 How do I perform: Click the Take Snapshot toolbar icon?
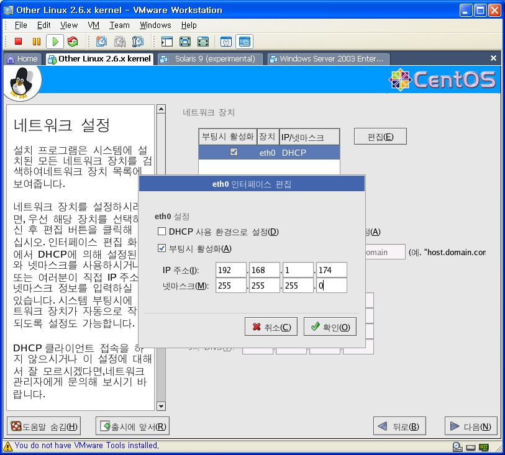(x=101, y=42)
